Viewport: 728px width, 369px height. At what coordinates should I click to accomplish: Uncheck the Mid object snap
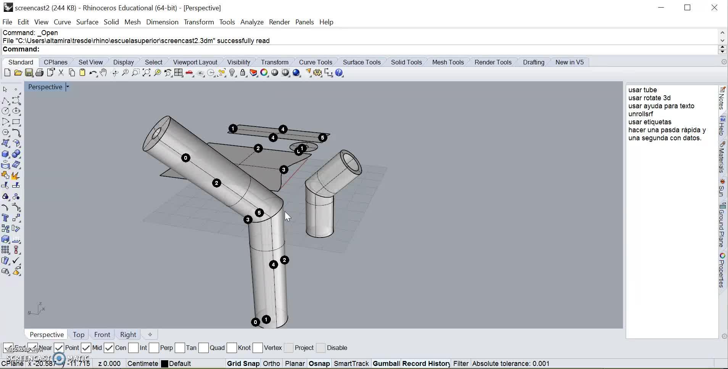point(86,348)
